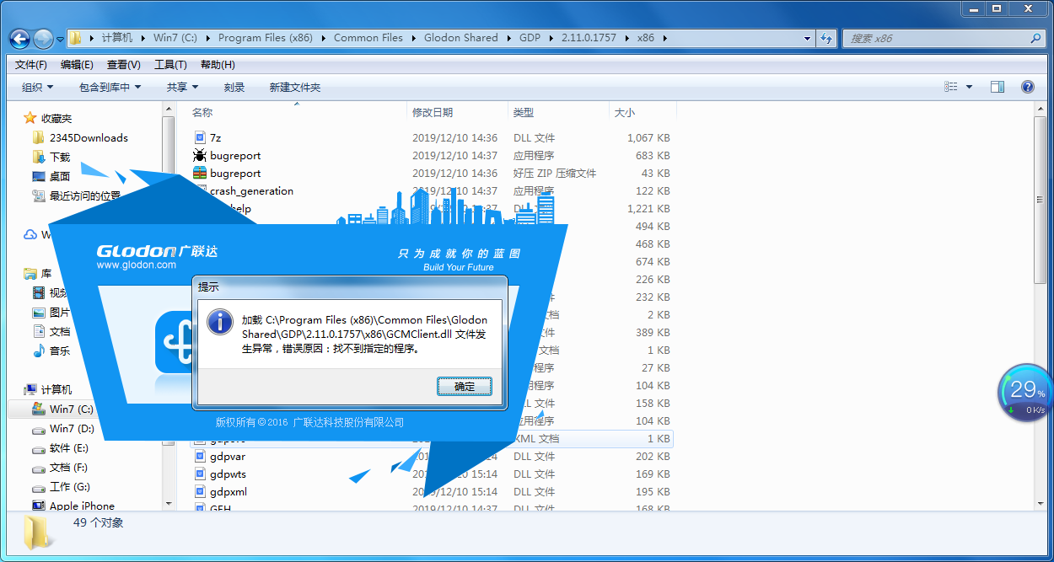Click 确定 in the 提示 dialog

coord(464,387)
